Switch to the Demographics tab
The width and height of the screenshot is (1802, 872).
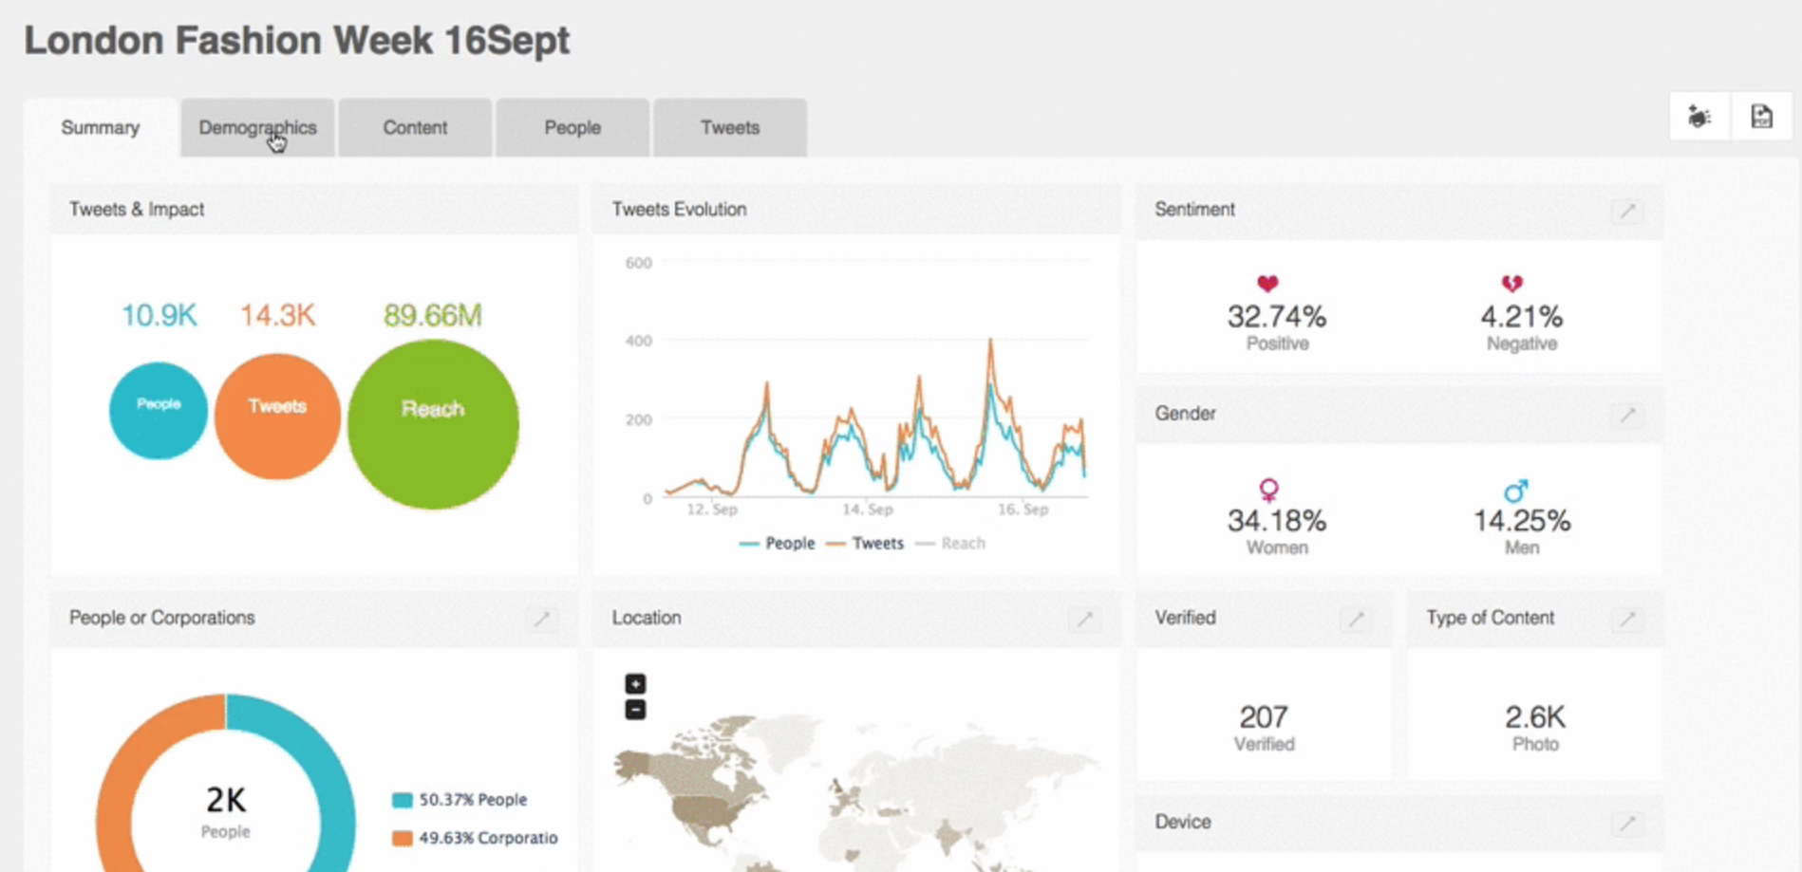[x=257, y=127]
